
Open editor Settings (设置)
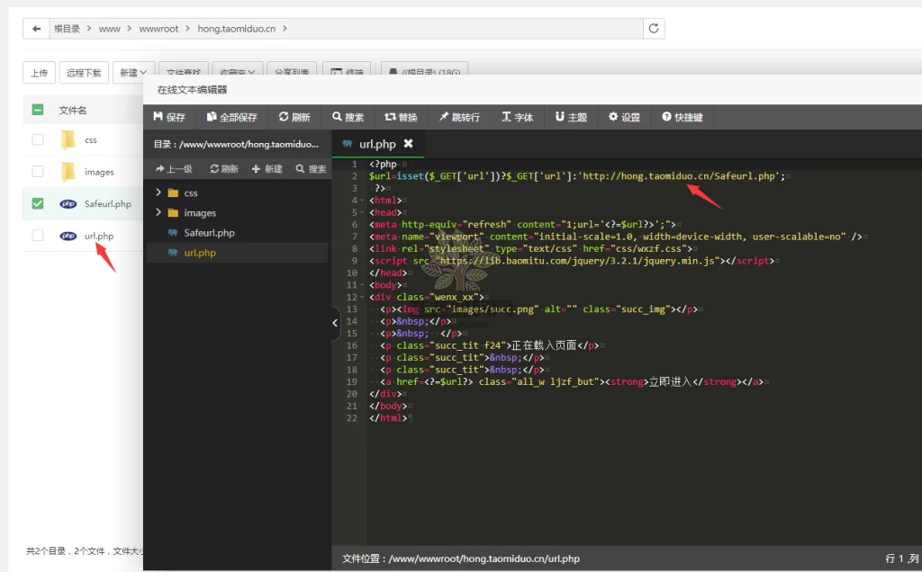[x=624, y=117]
